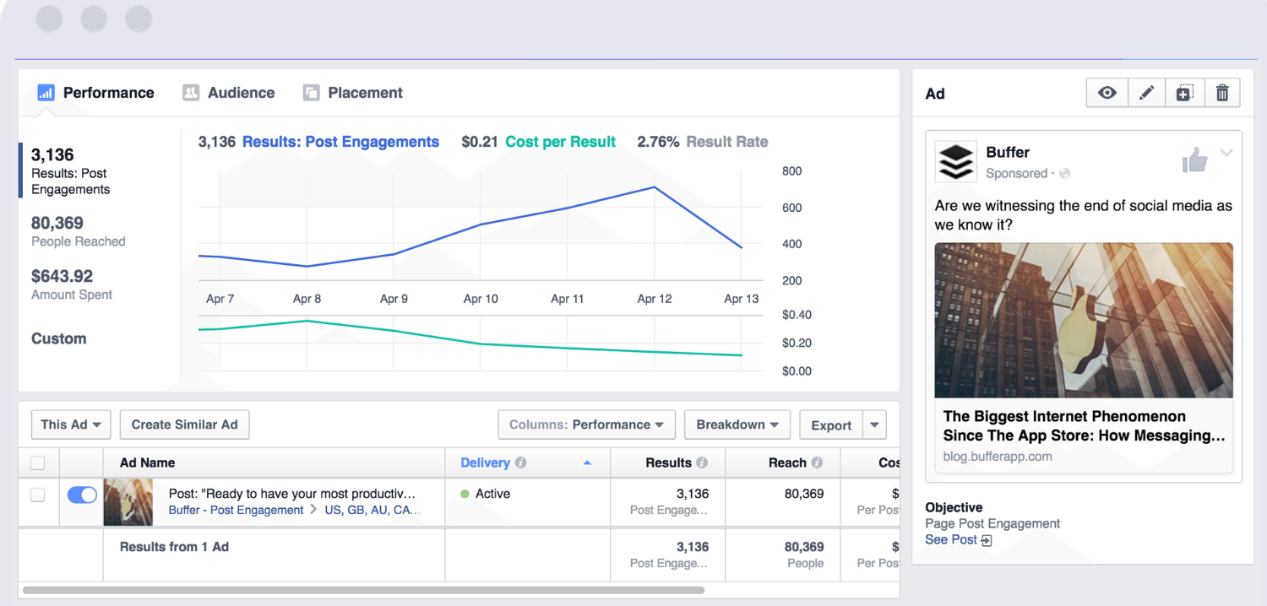Click the thumbs-up Like icon on Buffer ad
1267x606 pixels.
coord(1194,160)
